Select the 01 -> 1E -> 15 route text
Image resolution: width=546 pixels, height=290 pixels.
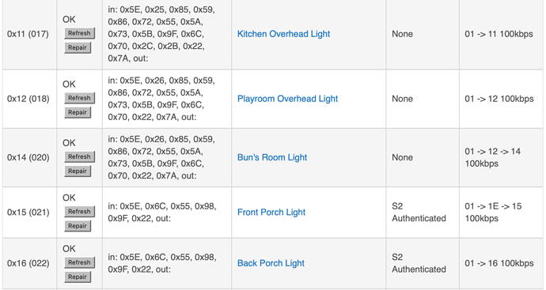pos(493,213)
